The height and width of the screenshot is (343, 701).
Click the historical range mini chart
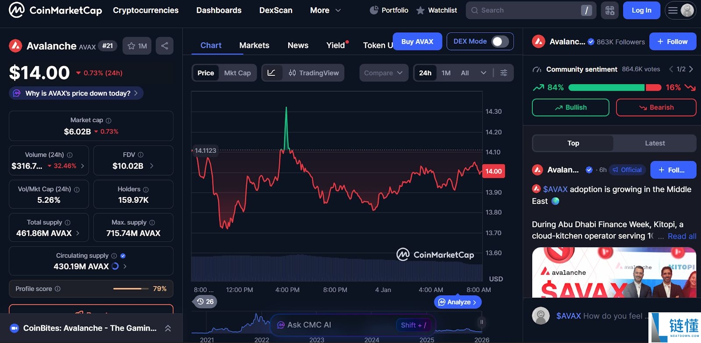pos(337,323)
